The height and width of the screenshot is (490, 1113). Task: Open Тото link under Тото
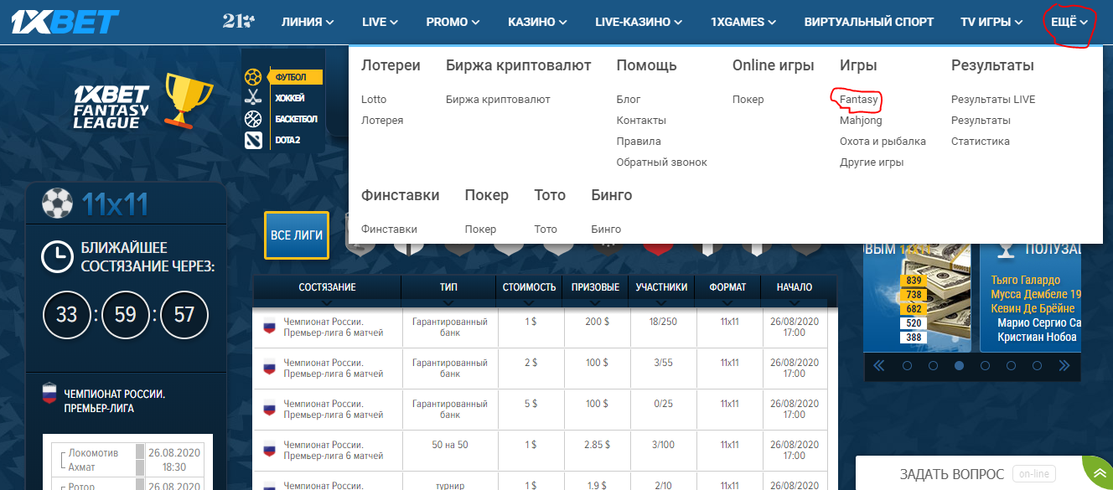pyautogui.click(x=546, y=229)
